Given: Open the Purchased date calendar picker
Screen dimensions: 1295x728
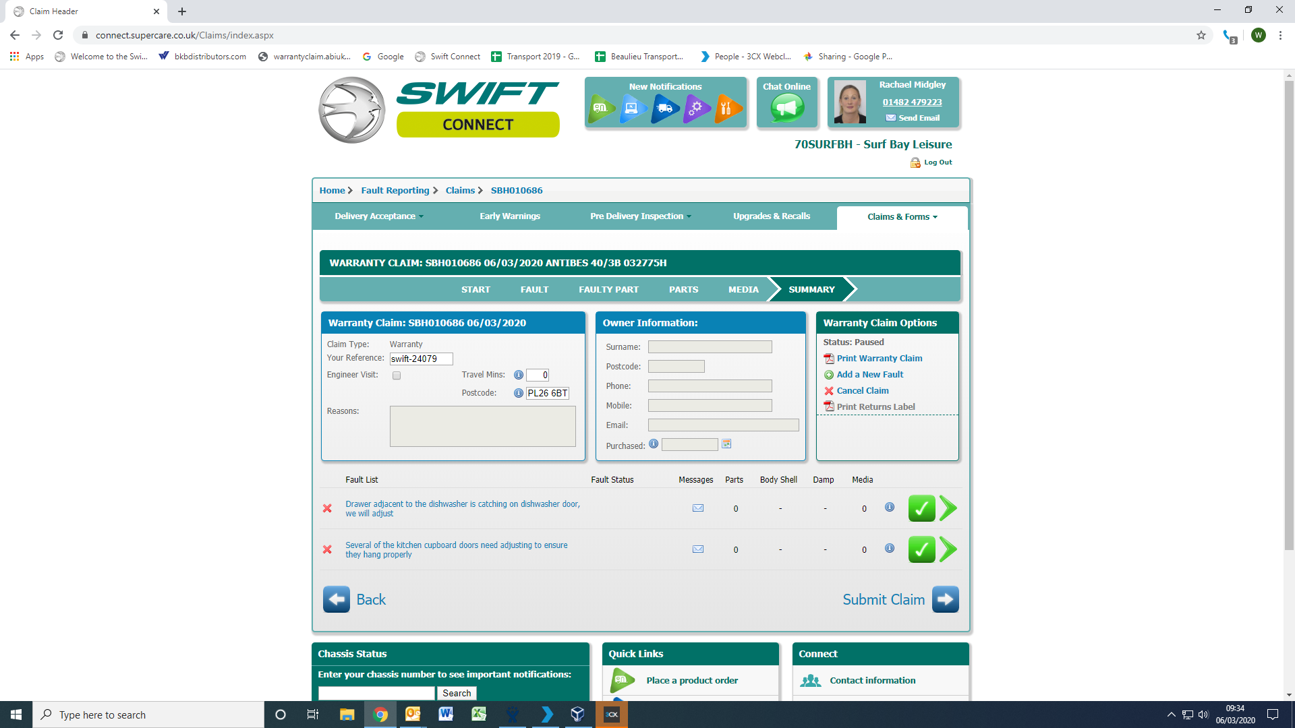Looking at the screenshot, I should click(x=726, y=444).
